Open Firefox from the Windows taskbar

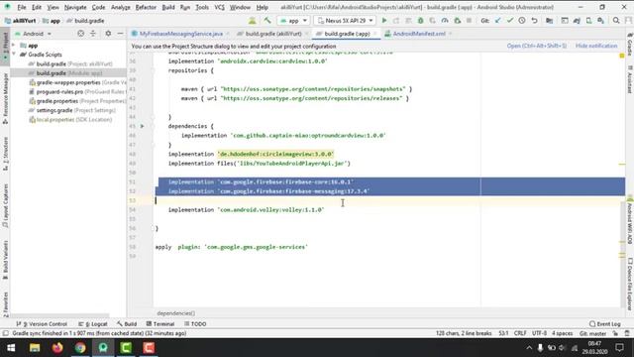point(57,348)
